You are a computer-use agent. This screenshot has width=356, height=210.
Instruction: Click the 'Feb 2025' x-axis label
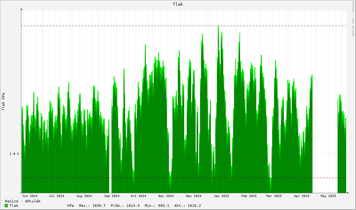(249, 196)
